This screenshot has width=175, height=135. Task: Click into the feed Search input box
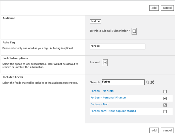(x=123, y=82)
